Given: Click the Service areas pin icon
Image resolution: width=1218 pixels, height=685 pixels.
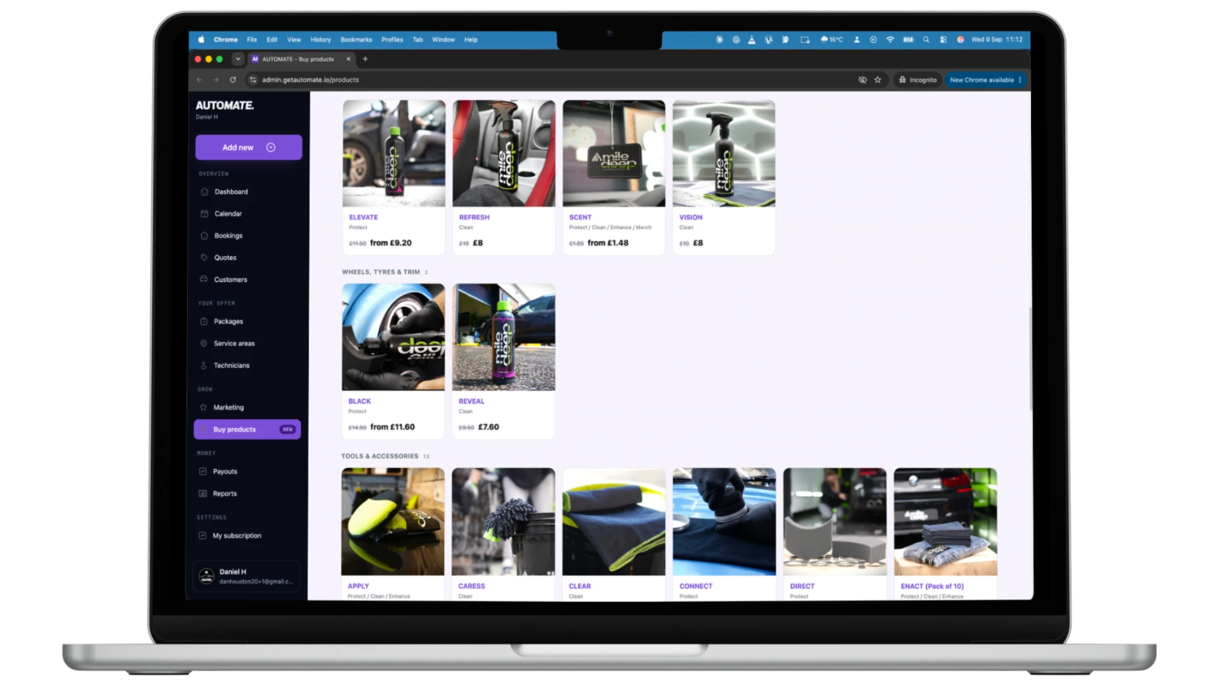Looking at the screenshot, I should pyautogui.click(x=204, y=343).
